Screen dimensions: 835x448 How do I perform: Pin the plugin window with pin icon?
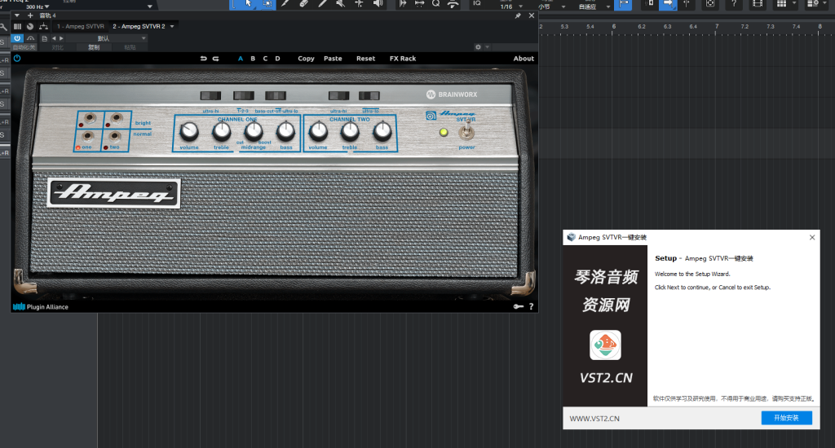click(518, 15)
